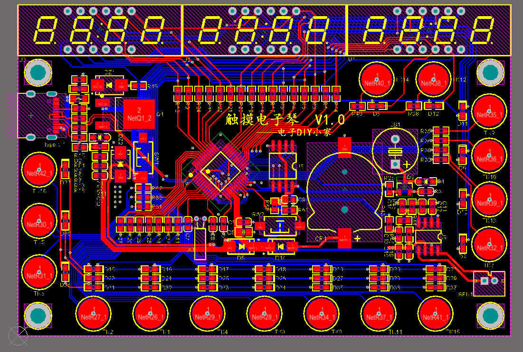Click the top-left mounting hole
523x352 pixels.
point(38,72)
